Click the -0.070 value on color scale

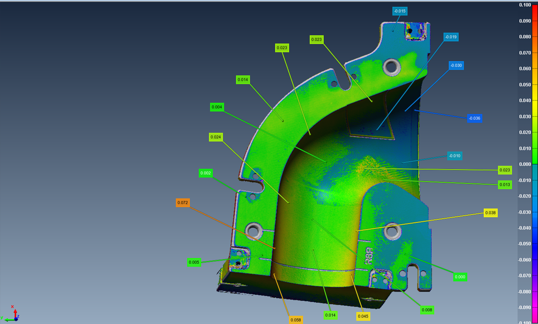pos(524,276)
